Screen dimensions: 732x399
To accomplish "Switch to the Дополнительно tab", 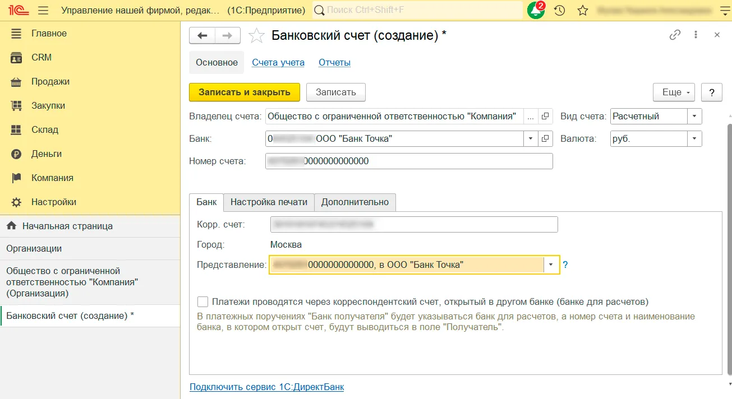I will coord(355,202).
